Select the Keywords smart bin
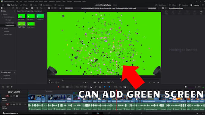Viewport: 205px width, 115px height. (7, 76)
